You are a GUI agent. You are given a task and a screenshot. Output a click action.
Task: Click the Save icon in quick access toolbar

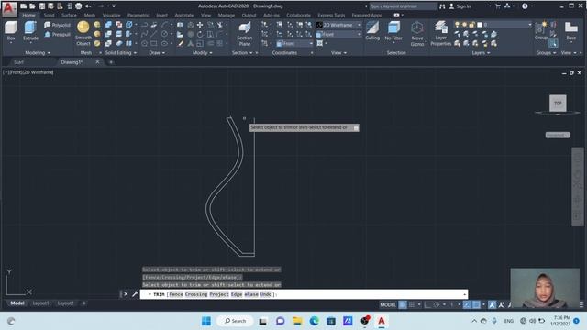click(x=41, y=6)
